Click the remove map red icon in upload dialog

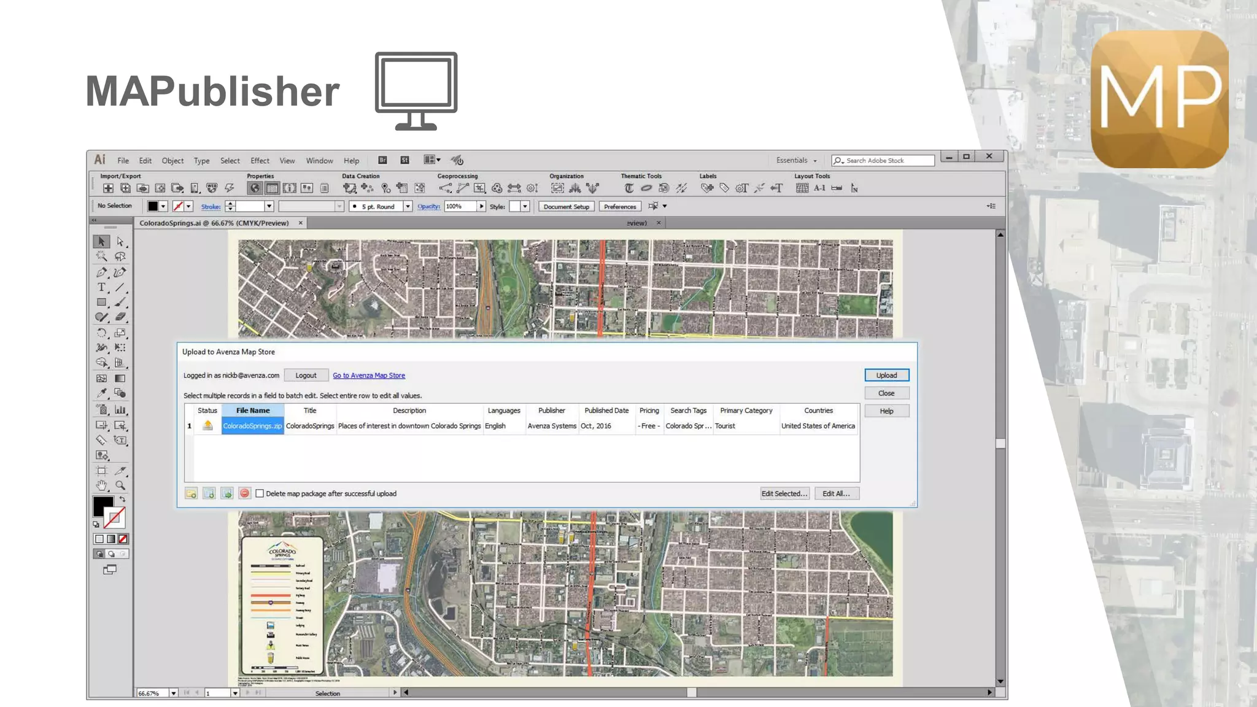click(x=244, y=493)
